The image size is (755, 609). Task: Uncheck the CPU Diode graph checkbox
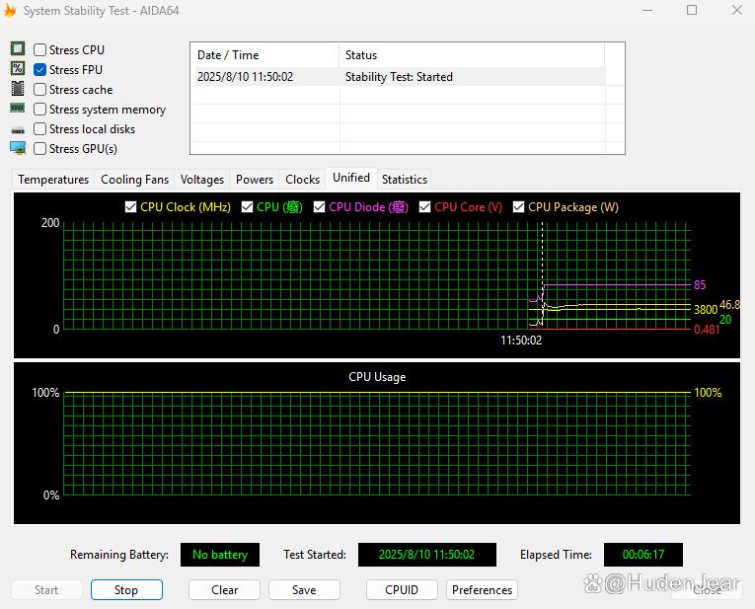[320, 207]
